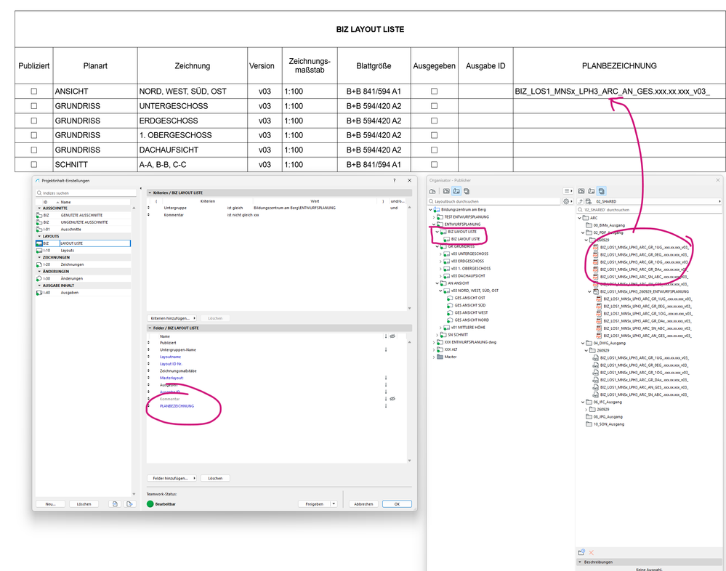726x571 pixels.
Task: Select GES ANSICHT WEST in Organisator tree
Action: [471, 313]
